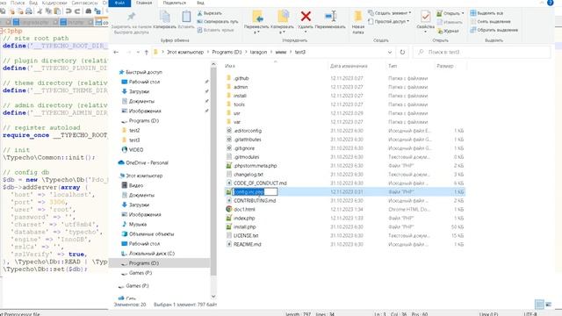Switch to the View ribbon tab
The height and width of the screenshot is (316, 562).
point(201,3)
